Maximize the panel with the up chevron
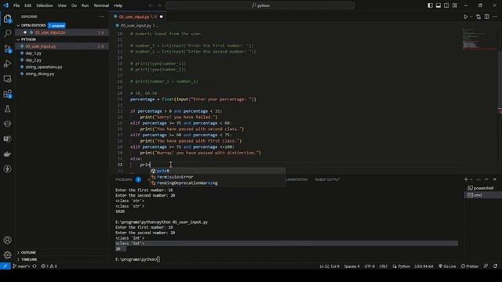Viewport: 502px width, 282px height. click(486, 179)
